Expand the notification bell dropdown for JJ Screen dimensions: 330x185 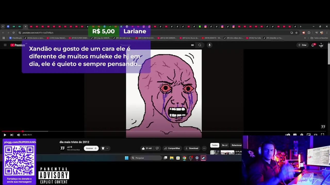pyautogui.click(x=105, y=148)
